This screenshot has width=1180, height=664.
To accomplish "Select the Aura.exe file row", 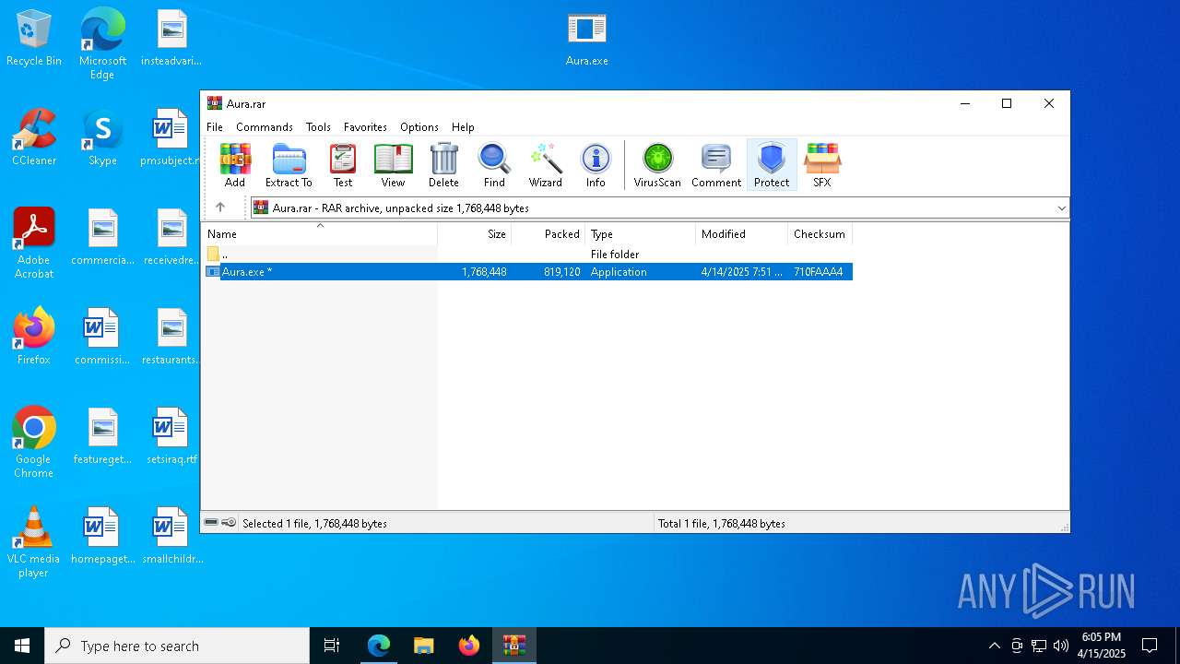I will (527, 272).
